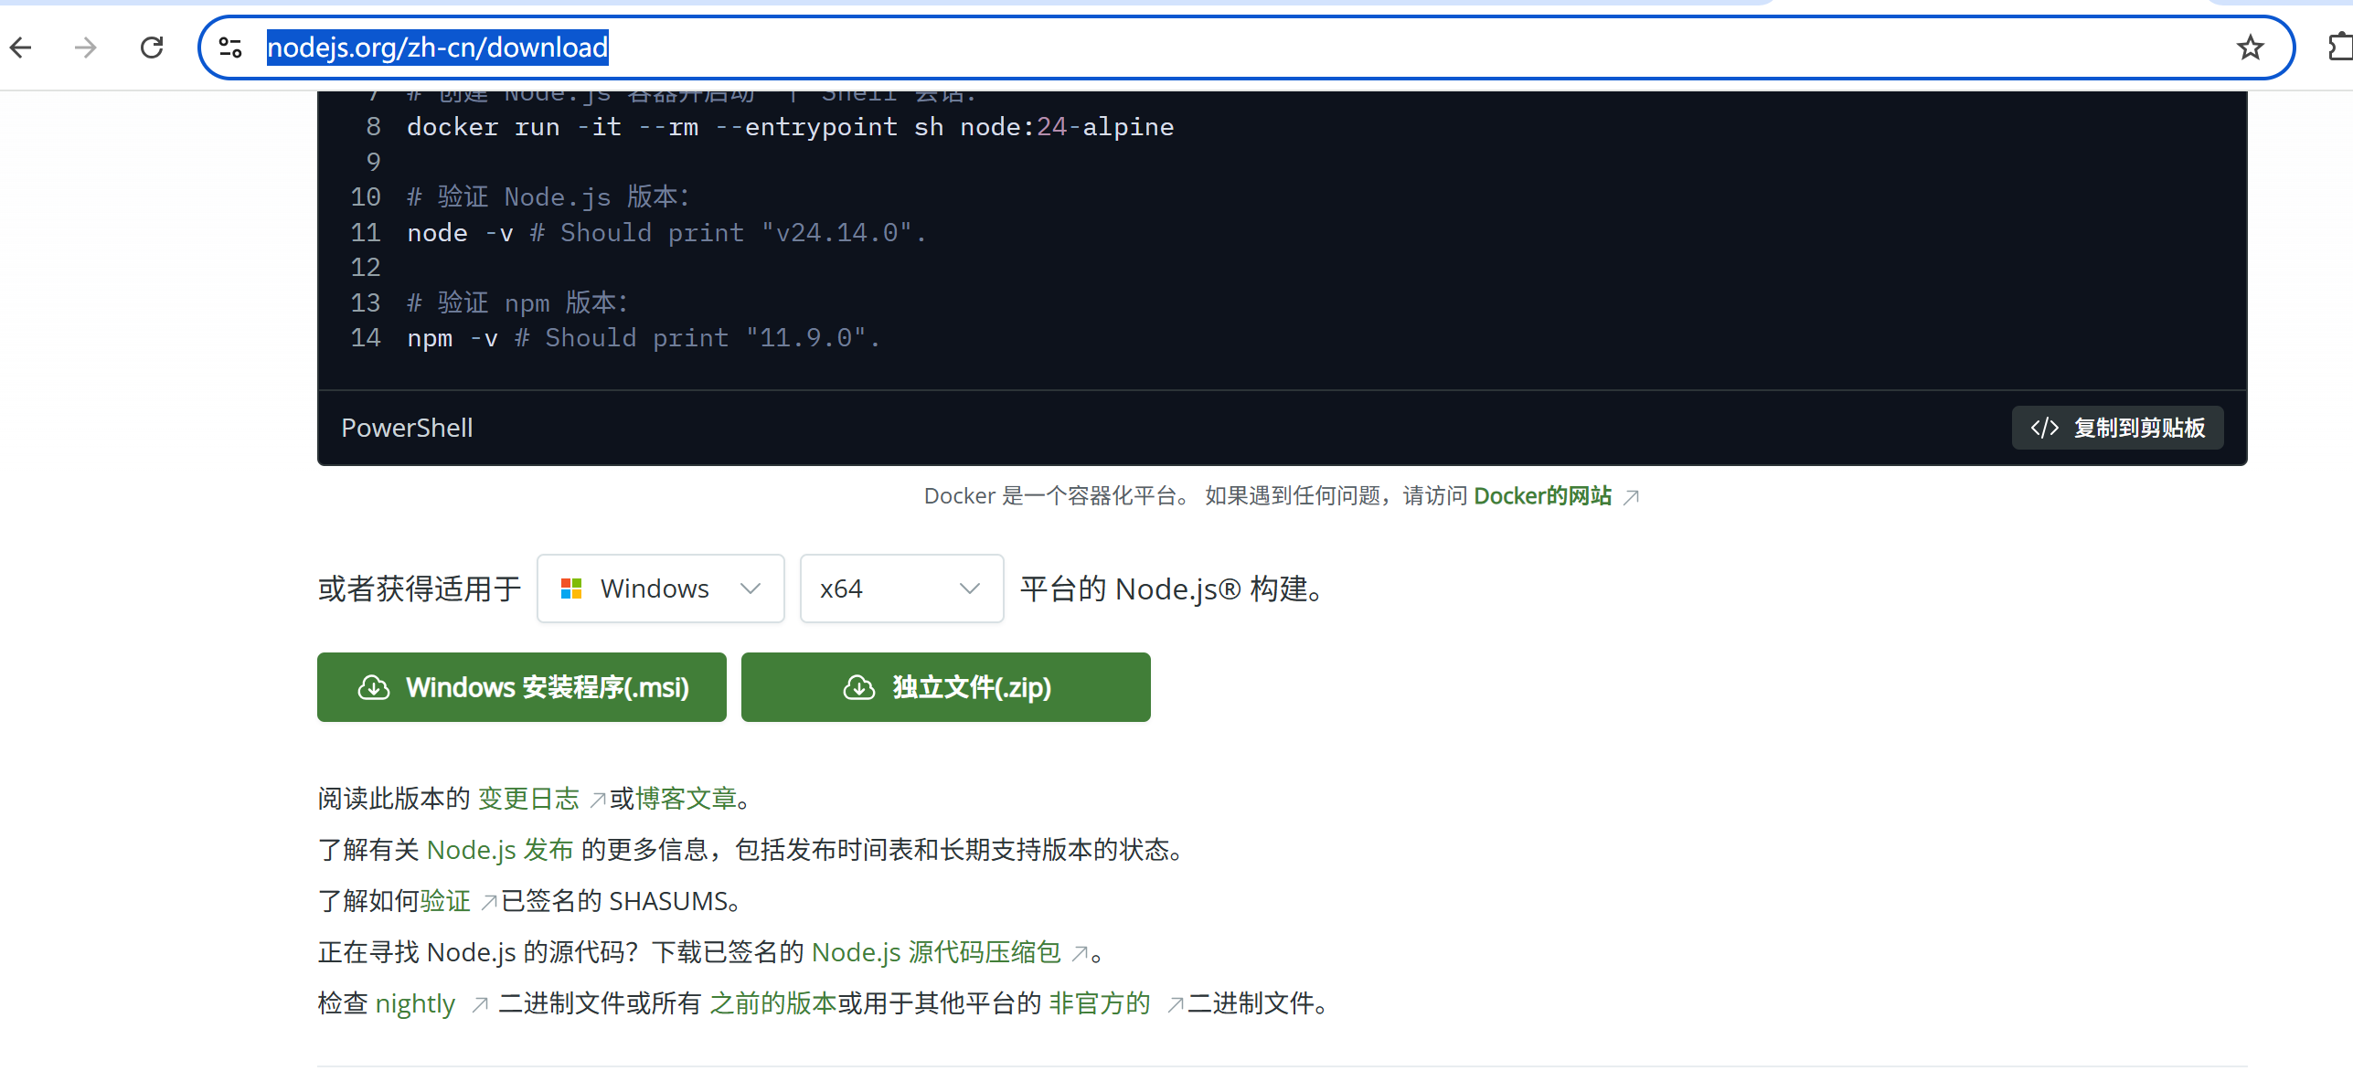Open the 变更日志 link
Image resolution: width=2353 pixels, height=1071 pixels.
coord(527,798)
